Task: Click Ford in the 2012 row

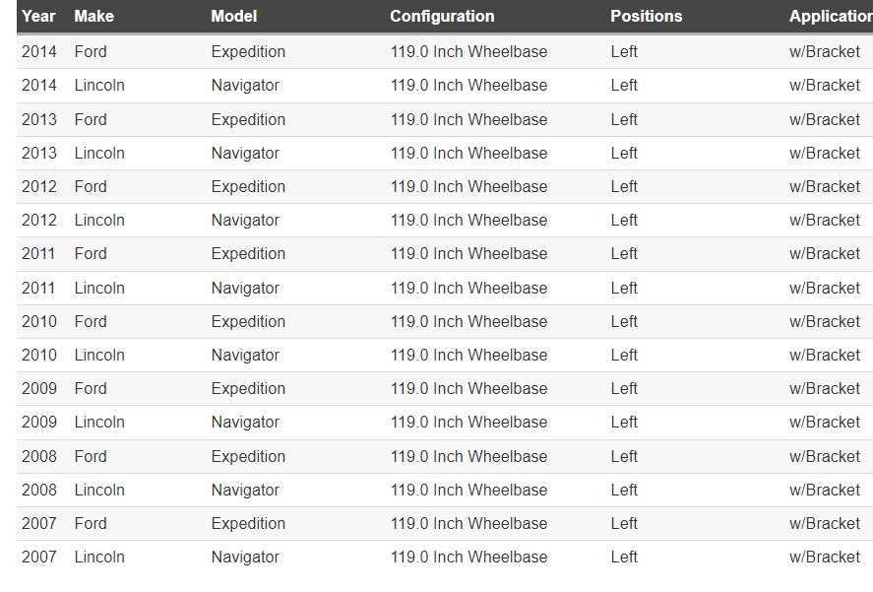Action: pyautogui.click(x=91, y=186)
